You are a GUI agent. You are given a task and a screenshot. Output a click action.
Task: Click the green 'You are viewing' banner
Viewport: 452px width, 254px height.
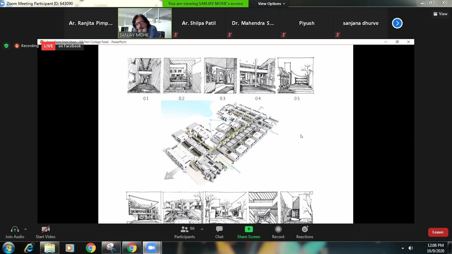[x=205, y=4]
